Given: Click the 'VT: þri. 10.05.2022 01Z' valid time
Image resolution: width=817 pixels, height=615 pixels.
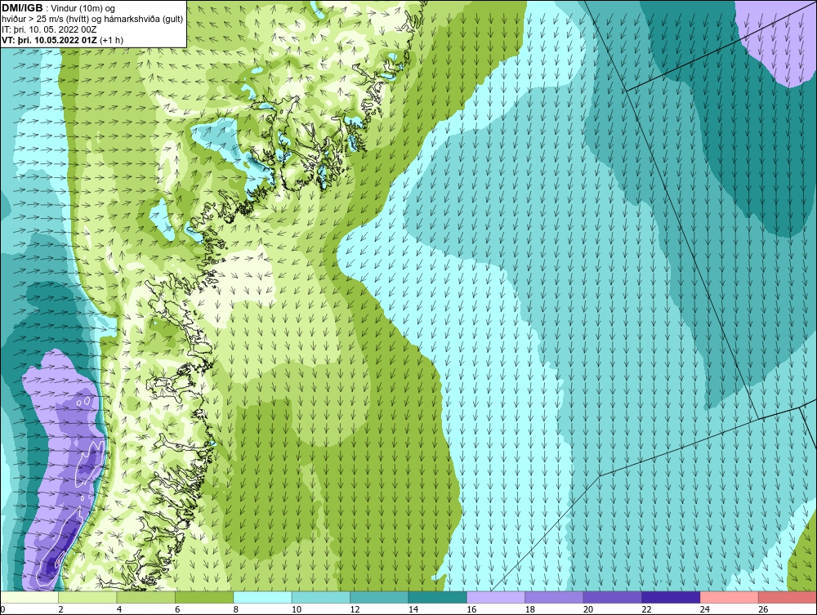Looking at the screenshot, I should [50, 39].
